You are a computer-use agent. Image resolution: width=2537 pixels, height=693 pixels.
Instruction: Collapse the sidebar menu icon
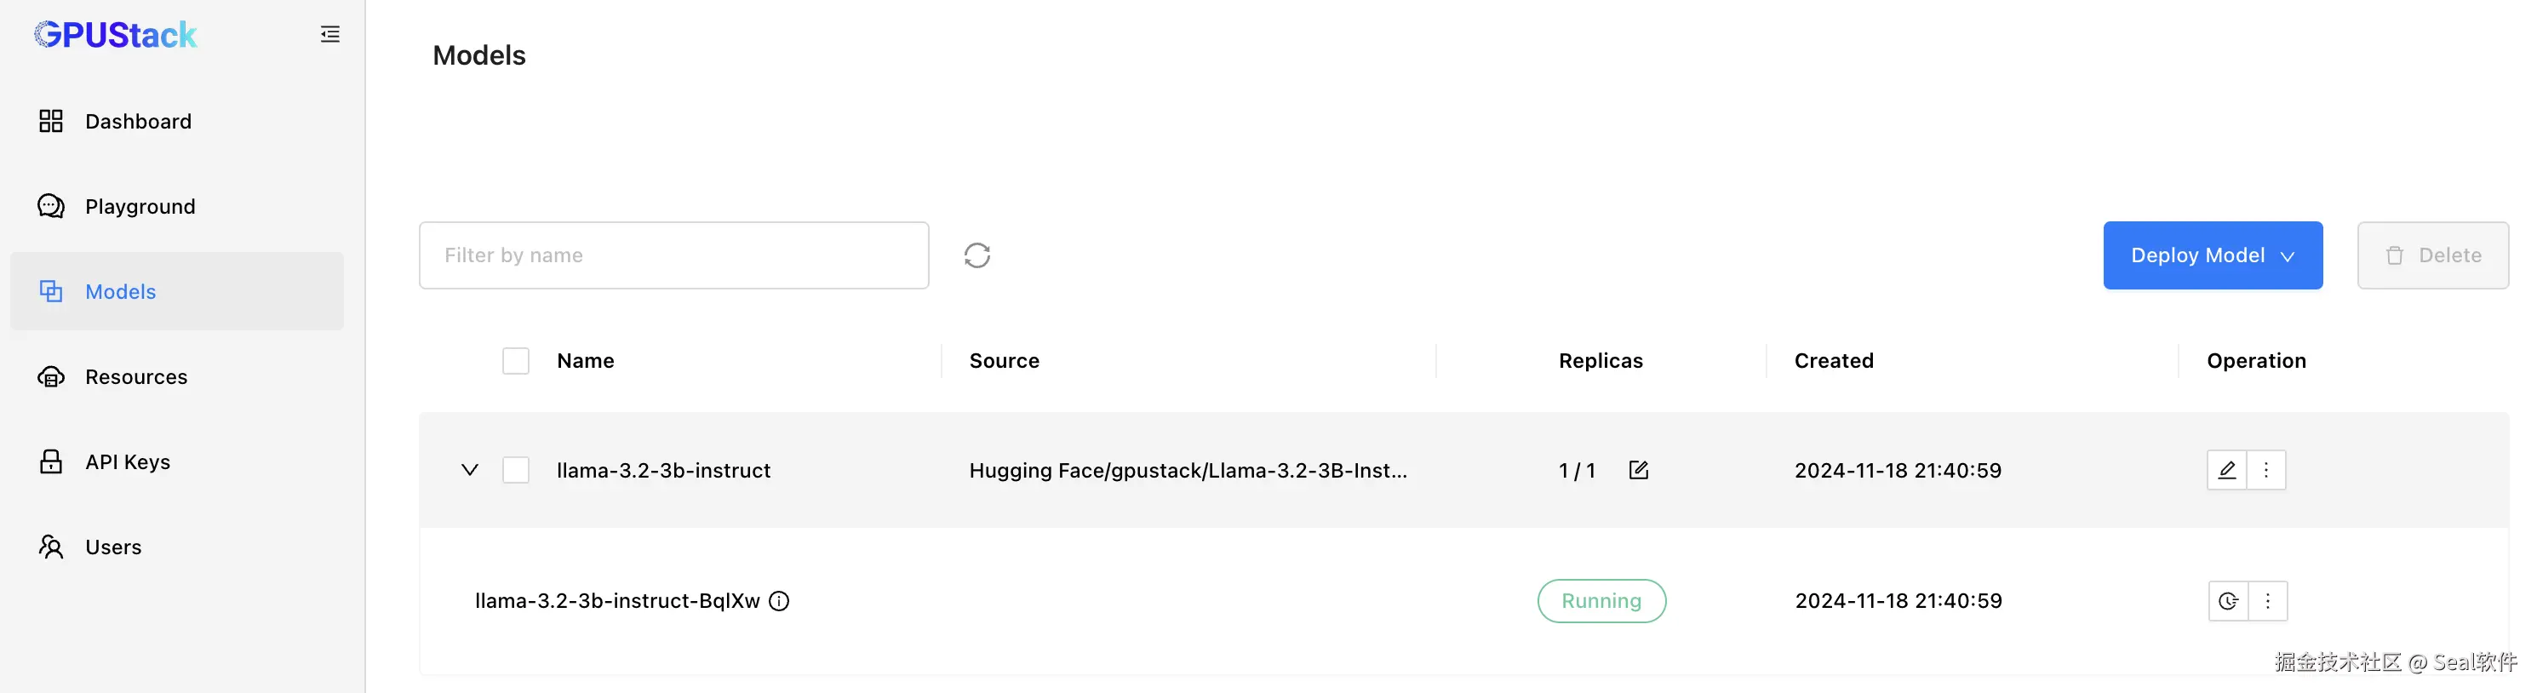pyautogui.click(x=330, y=34)
